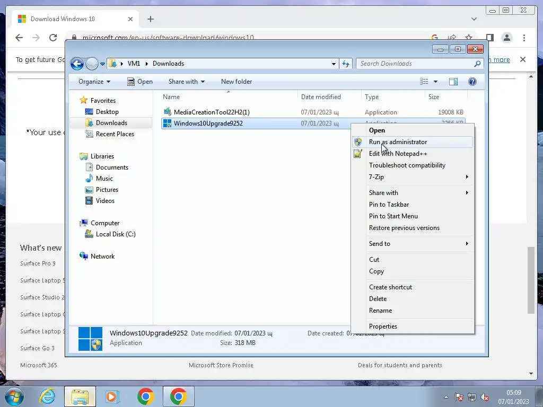Sort files by Type column header

point(372,98)
